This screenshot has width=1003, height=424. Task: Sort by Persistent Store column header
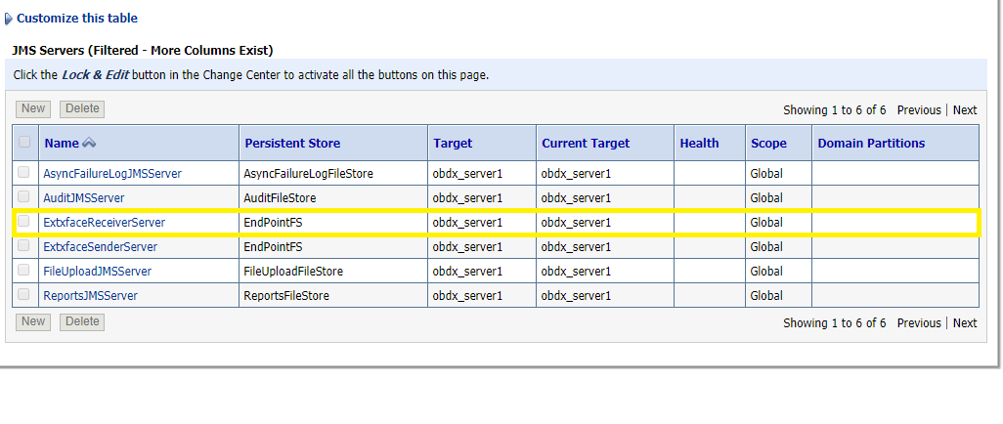292,144
